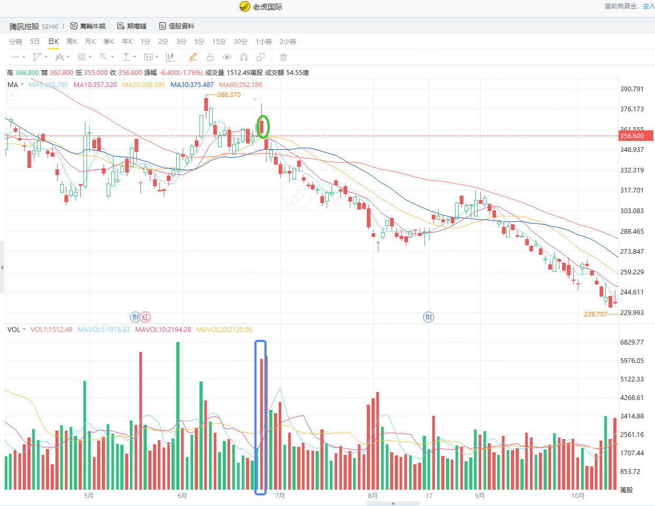Open the MA indicator dropdown
This screenshot has width=655, height=506.
(x=15, y=84)
